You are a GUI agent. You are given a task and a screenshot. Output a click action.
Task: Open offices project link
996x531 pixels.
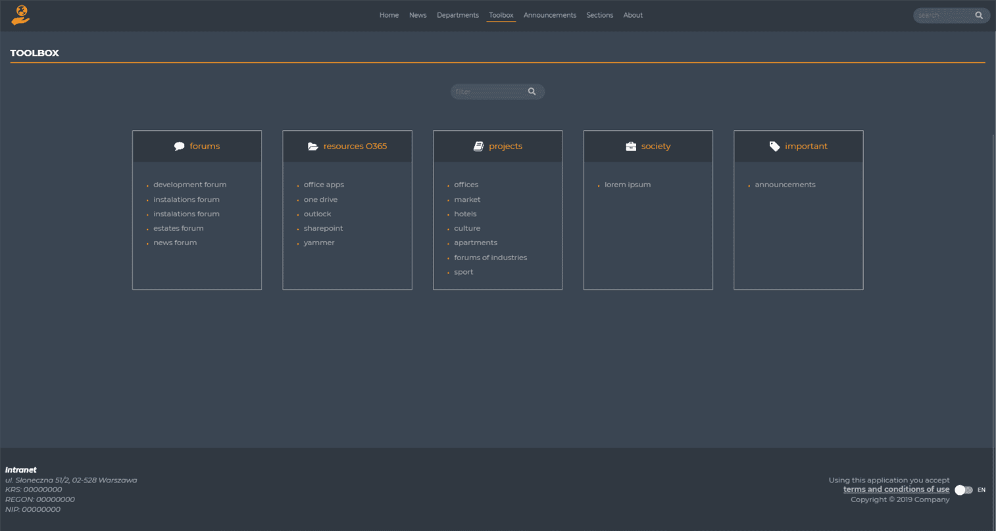point(466,185)
